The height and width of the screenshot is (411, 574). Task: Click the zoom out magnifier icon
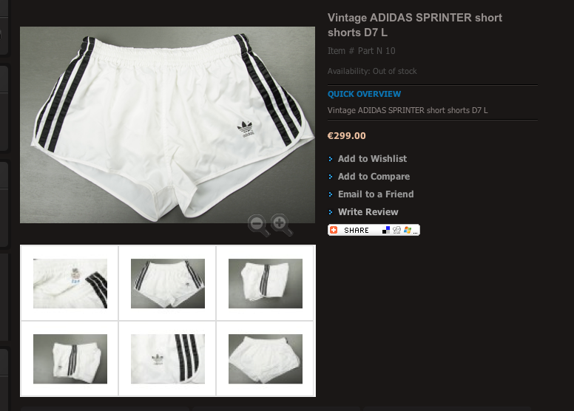click(x=258, y=224)
